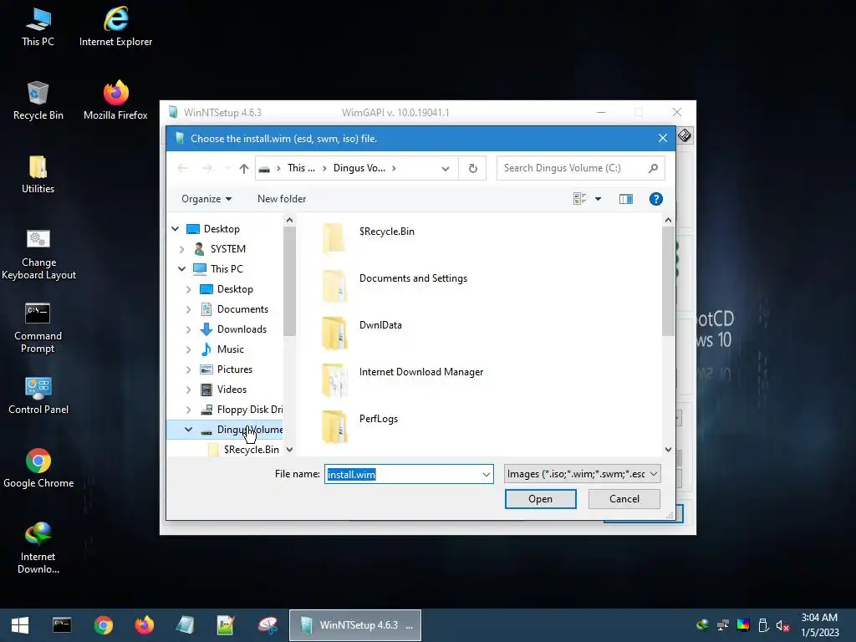The image size is (856, 642).
Task: Open the File name dropdown list
Action: [x=486, y=475]
